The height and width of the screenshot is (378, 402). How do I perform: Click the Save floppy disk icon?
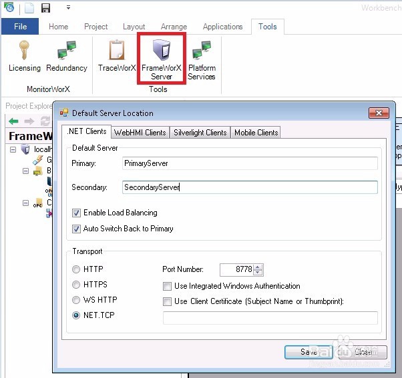45,8
